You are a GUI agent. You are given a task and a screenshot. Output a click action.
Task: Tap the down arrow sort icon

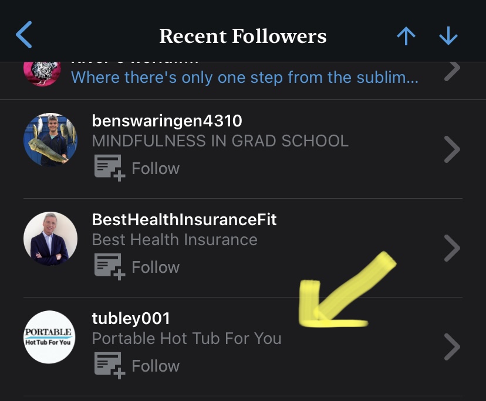448,36
